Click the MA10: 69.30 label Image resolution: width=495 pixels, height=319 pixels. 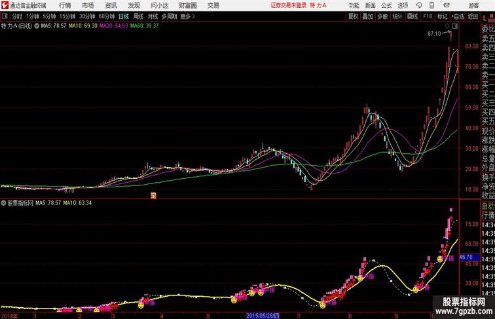pos(83,26)
